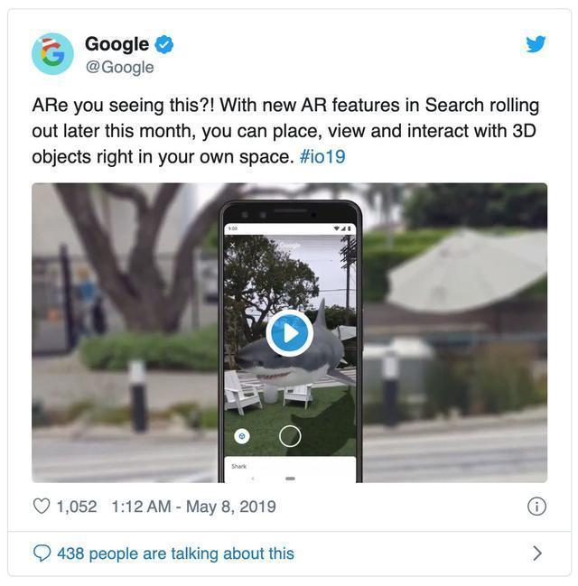This screenshot has width=578, height=586.
Task: Click the Google display name
Action: click(x=117, y=44)
